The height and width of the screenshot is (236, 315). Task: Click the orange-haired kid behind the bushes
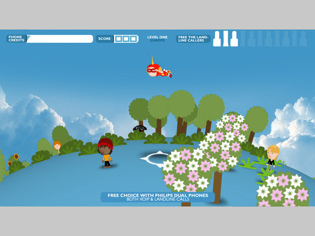[57, 147]
